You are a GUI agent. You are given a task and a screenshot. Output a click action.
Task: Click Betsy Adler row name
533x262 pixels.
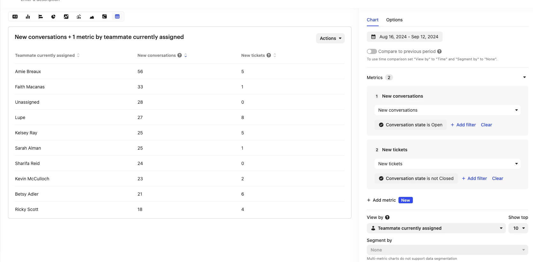tap(27, 194)
